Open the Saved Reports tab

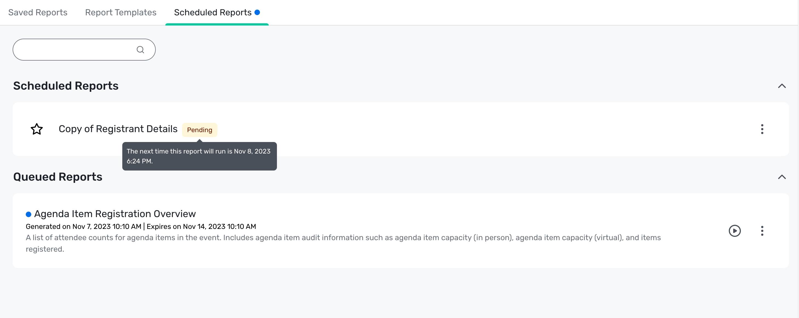click(x=38, y=12)
